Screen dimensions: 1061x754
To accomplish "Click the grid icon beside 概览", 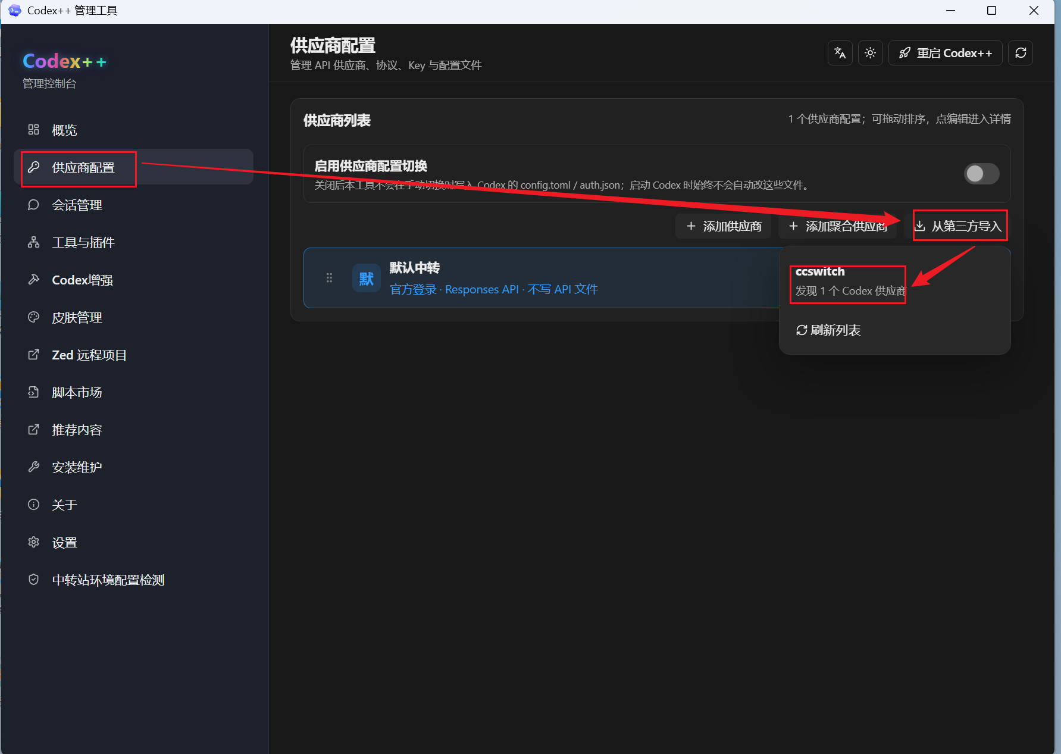I will click(34, 130).
